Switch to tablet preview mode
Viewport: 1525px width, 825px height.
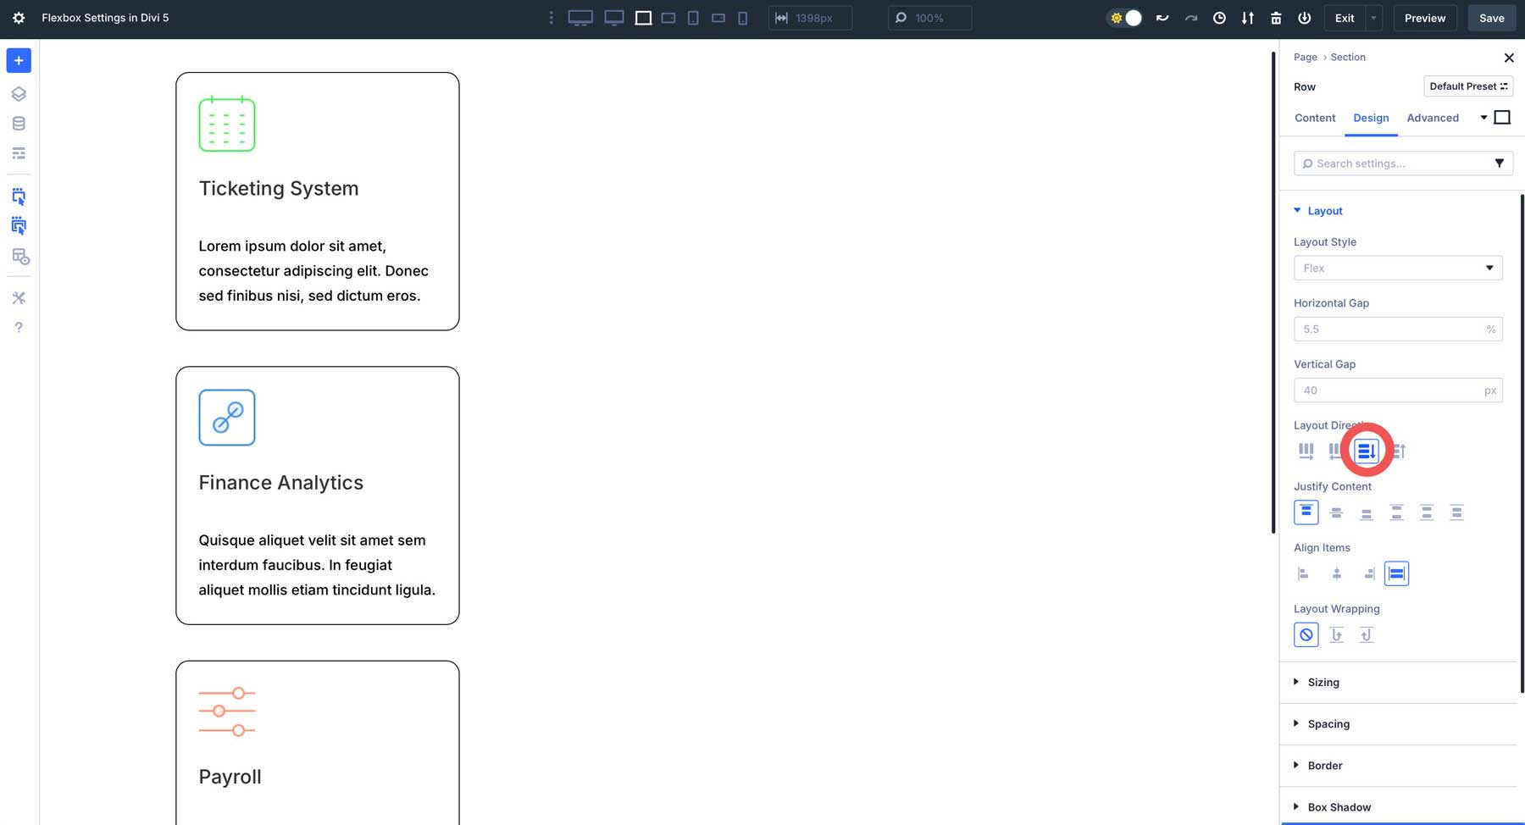pyautogui.click(x=692, y=17)
